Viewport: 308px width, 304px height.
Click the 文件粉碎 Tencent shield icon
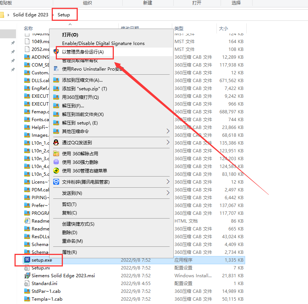(56, 182)
